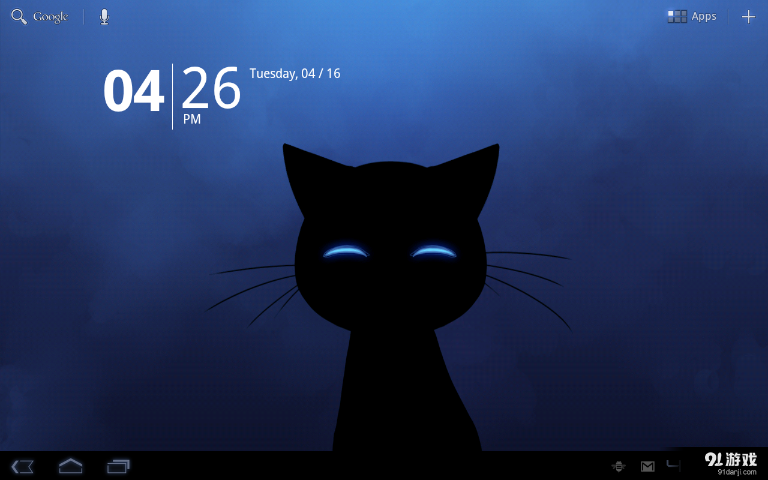Open voice search with the microphone icon
Viewport: 768px width, 480px height.
point(104,16)
